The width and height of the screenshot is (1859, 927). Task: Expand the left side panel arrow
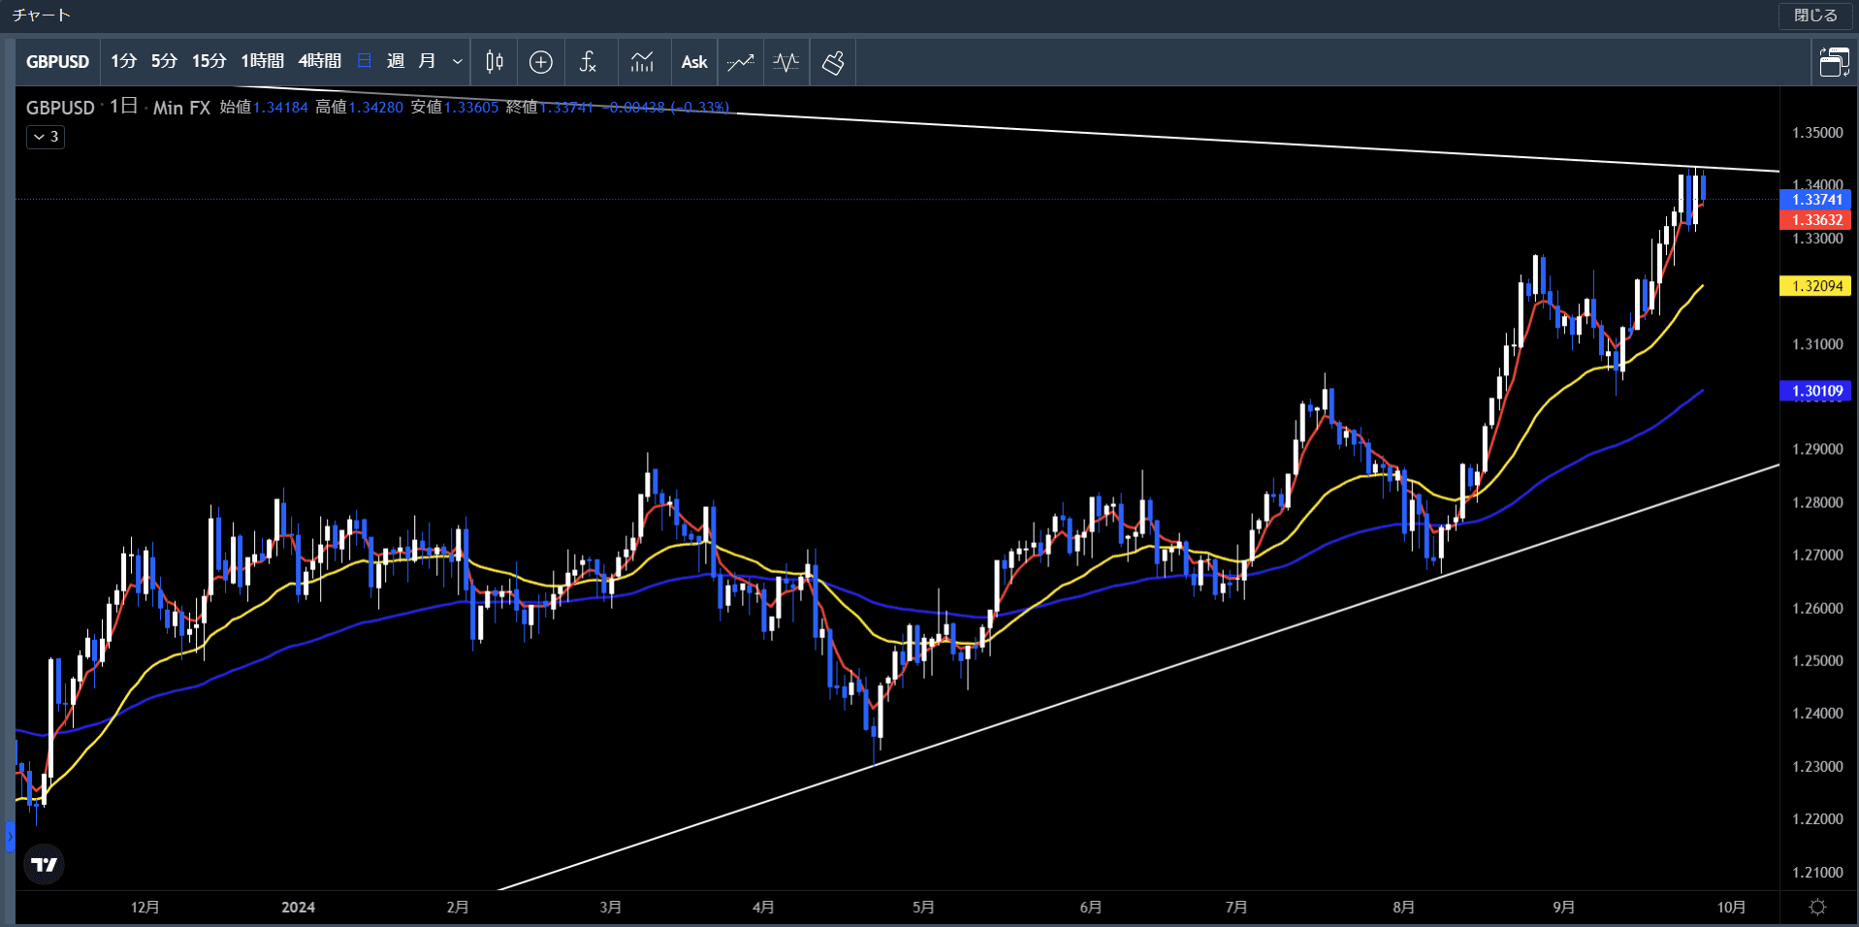point(10,836)
